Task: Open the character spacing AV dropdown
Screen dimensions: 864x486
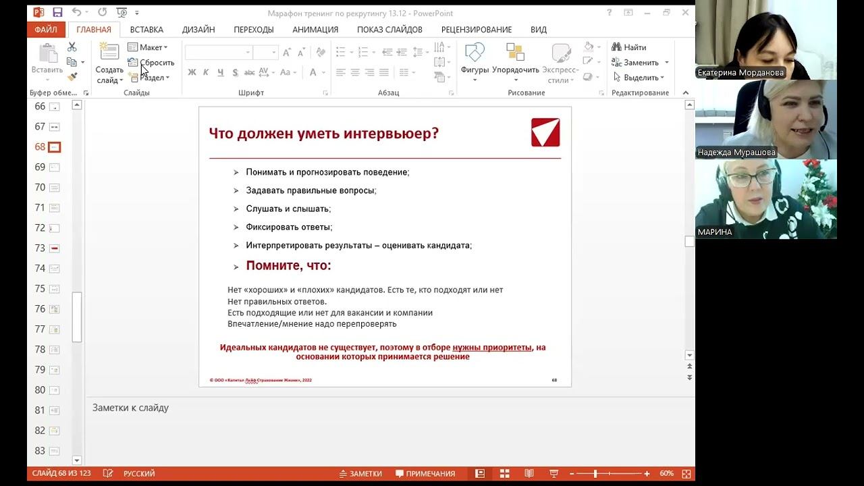Action: pyautogui.click(x=266, y=72)
